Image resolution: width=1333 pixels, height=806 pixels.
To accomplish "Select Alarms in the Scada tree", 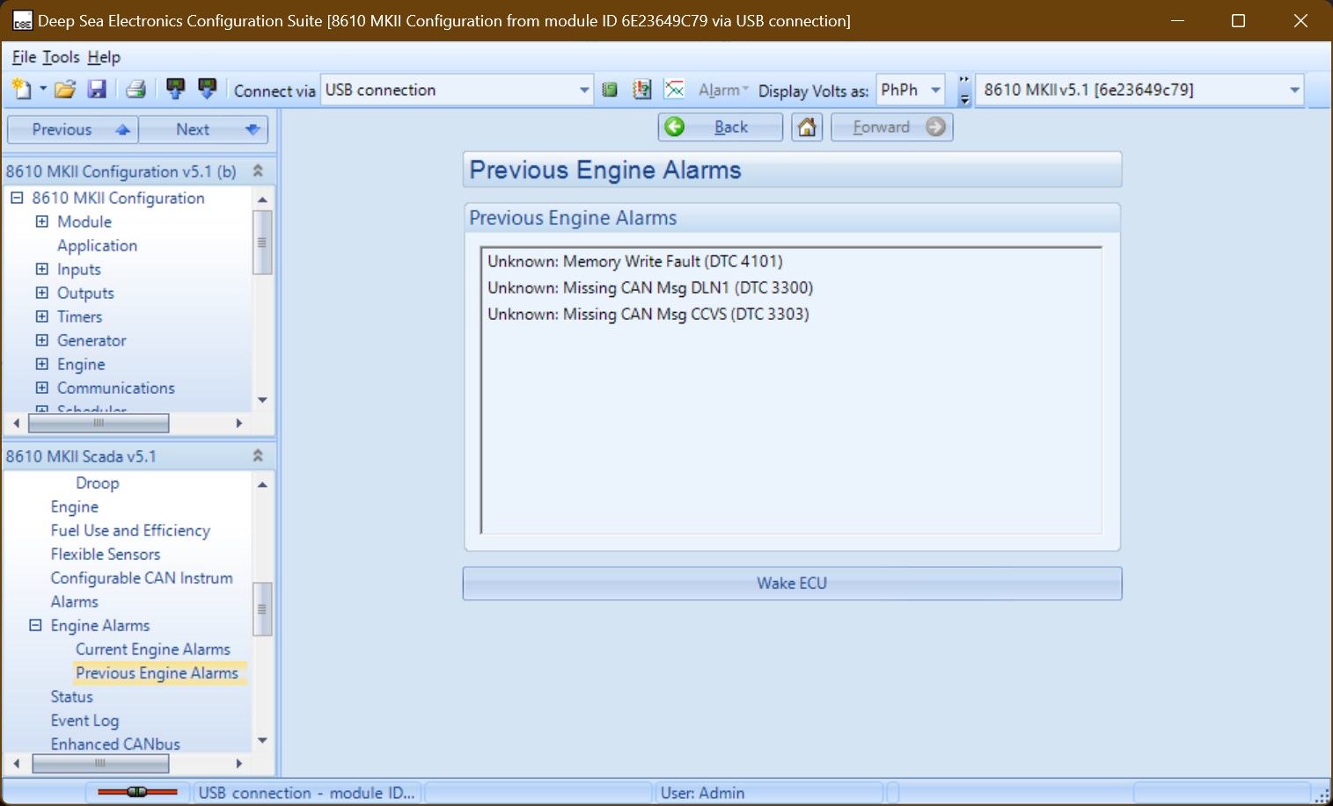I will [74, 601].
